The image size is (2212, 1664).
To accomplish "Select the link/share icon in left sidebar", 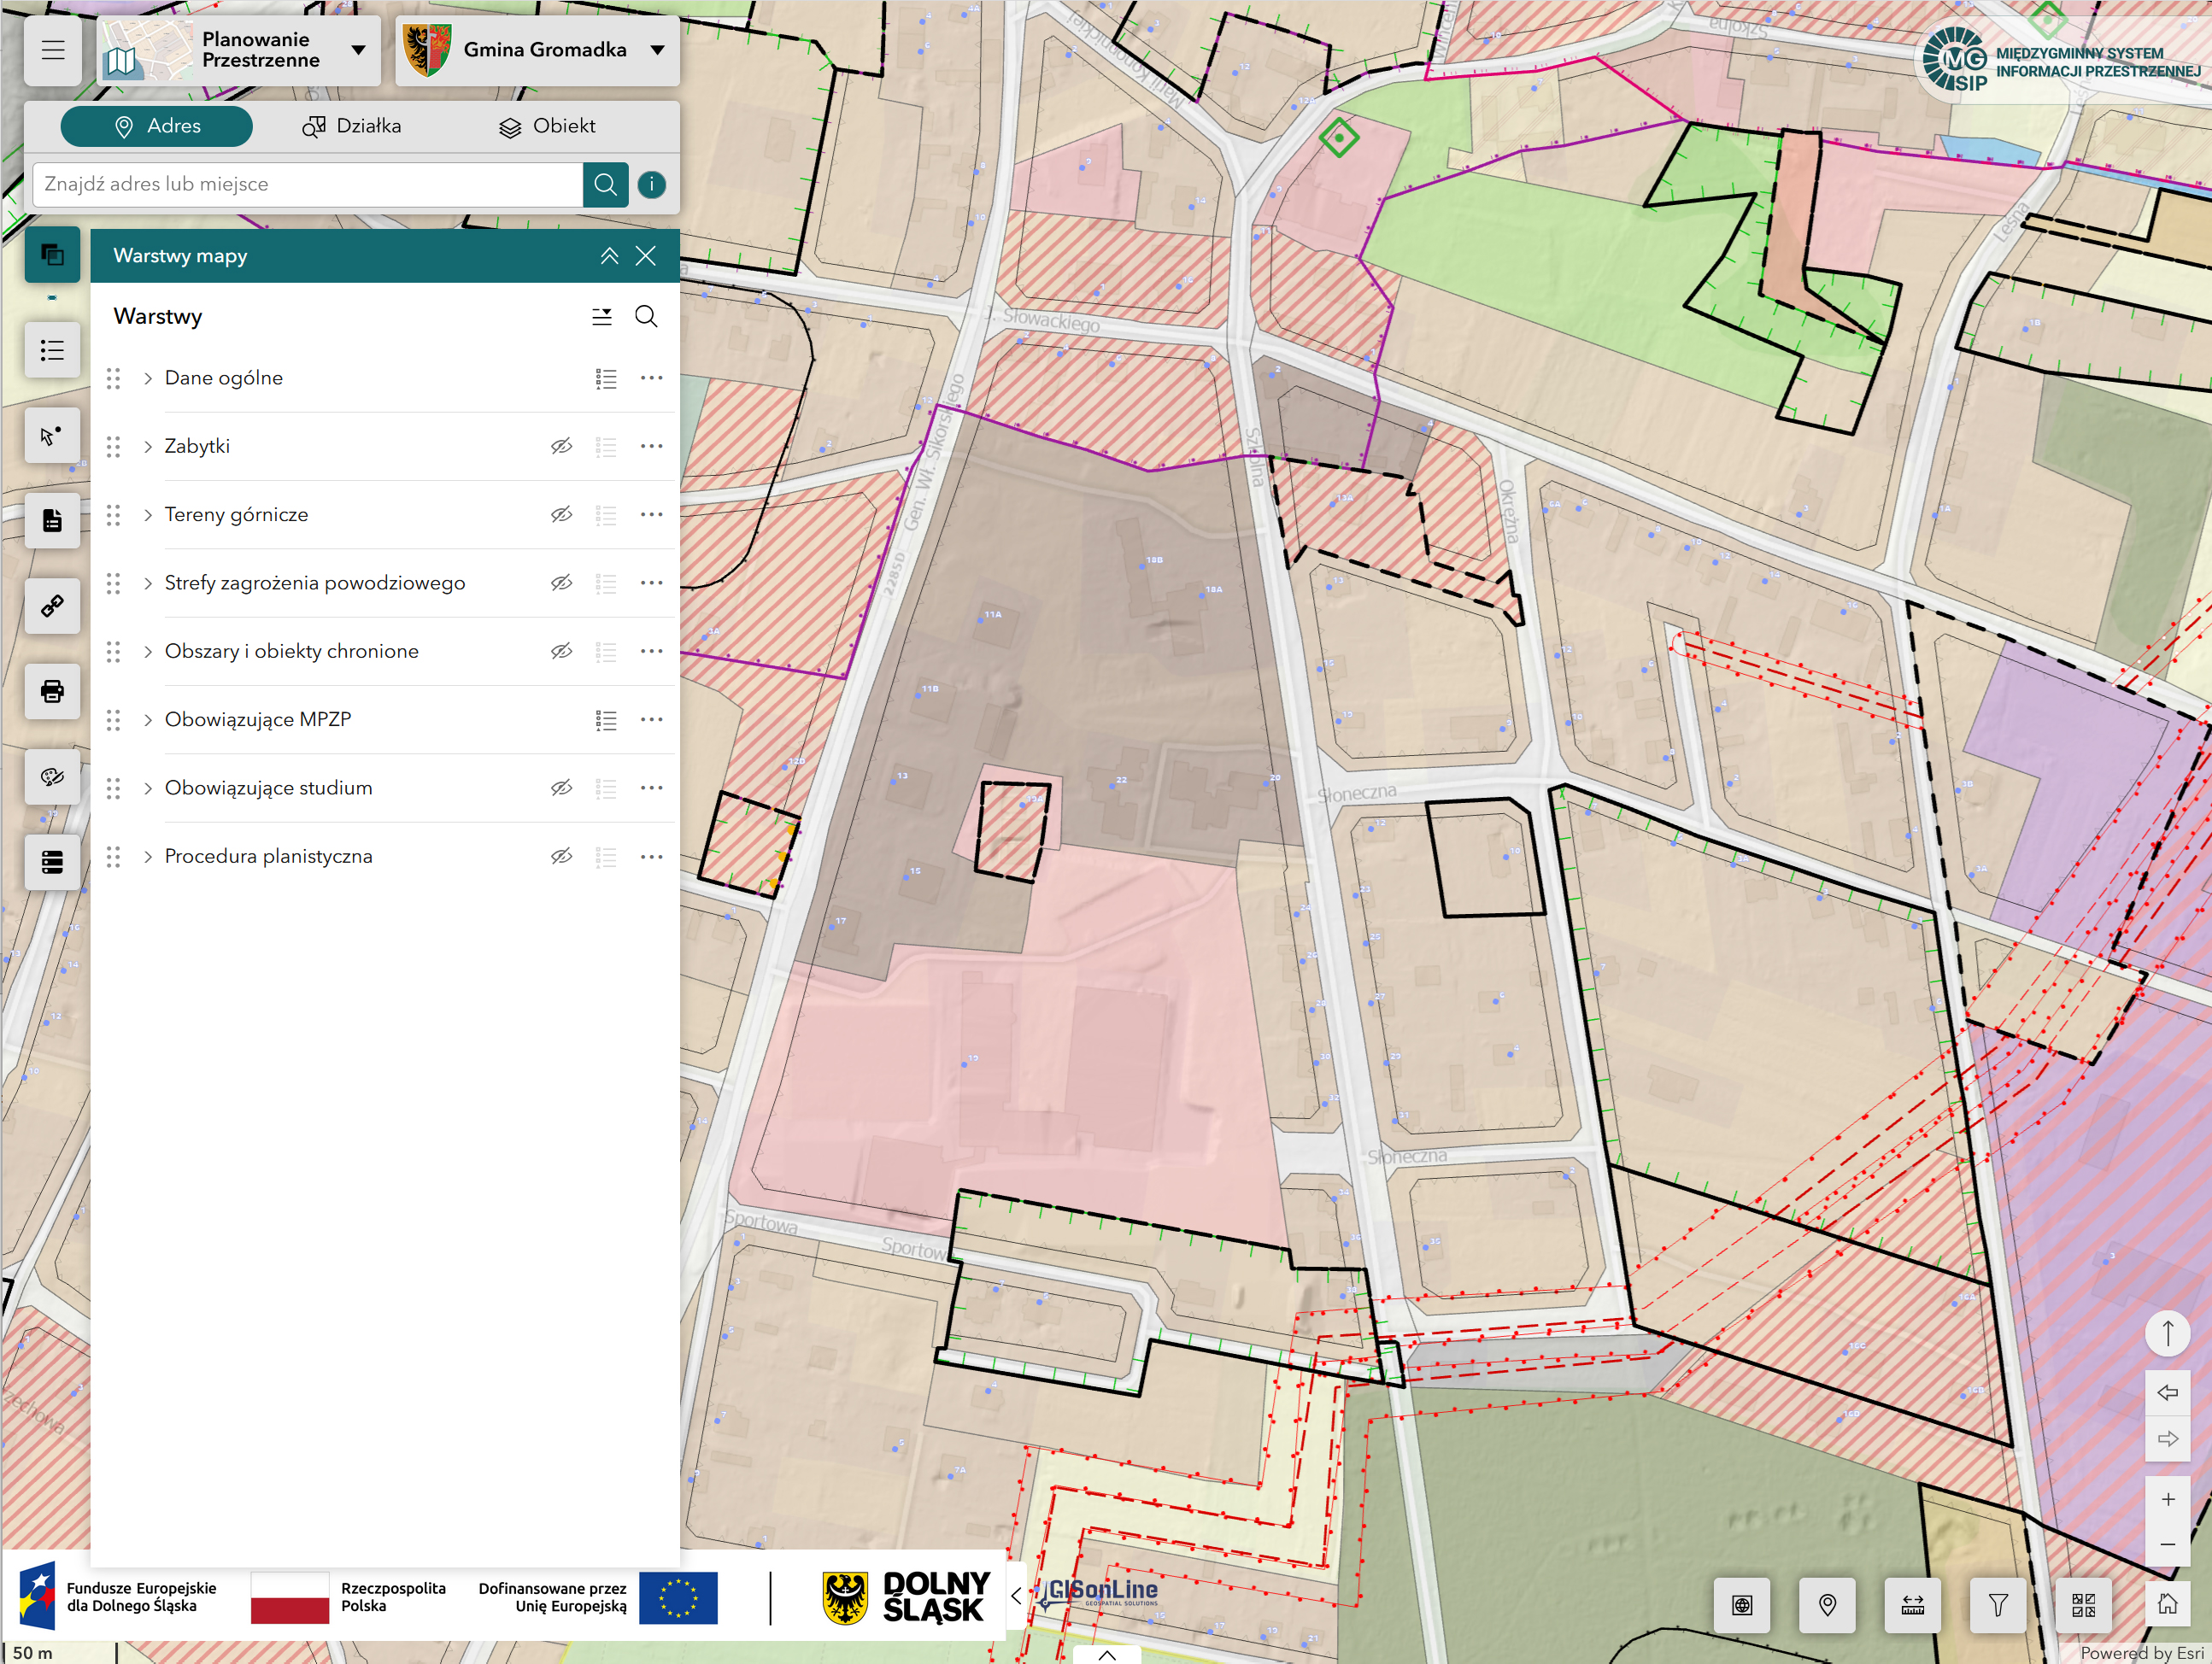I will pos(52,606).
